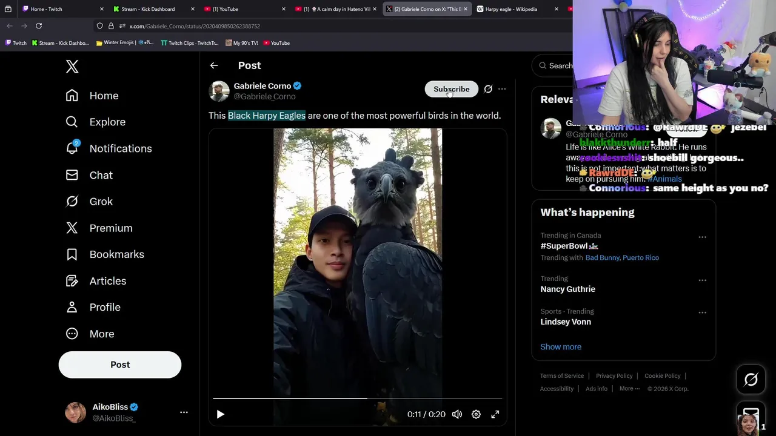Open the #SuperBowl trending topic
This screenshot has width=776, height=436.
(569, 246)
